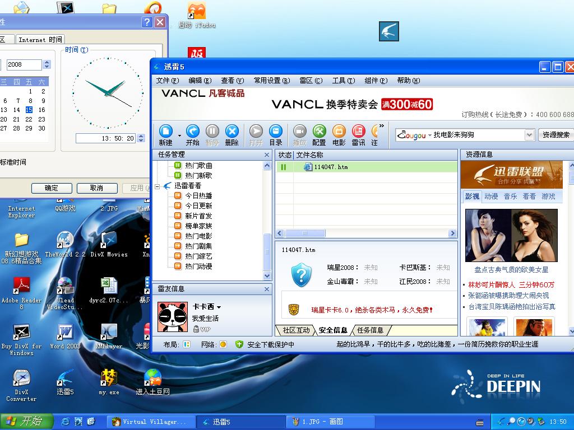Click the 安全下载保护中 shield icon
Viewport: 574px width, 430px height.
coord(239,344)
